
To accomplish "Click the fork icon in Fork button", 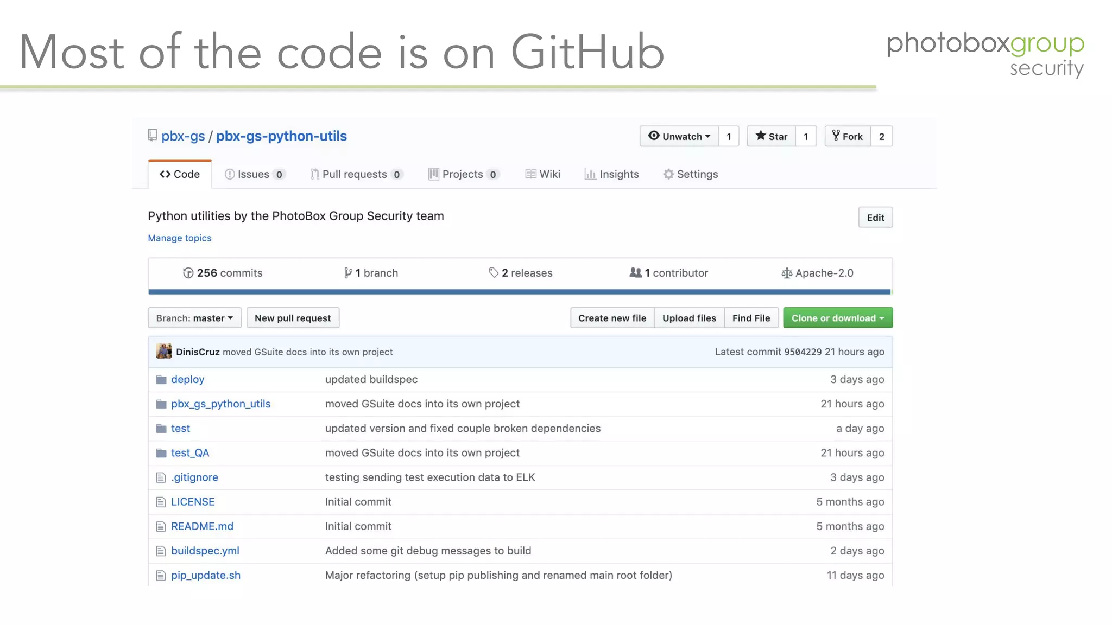I will [x=836, y=136].
